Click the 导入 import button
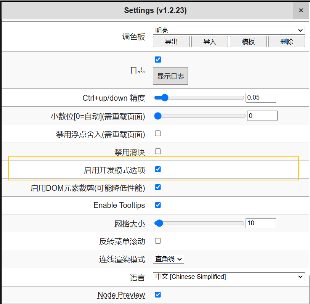The width and height of the screenshot is (310, 304). pos(210,42)
